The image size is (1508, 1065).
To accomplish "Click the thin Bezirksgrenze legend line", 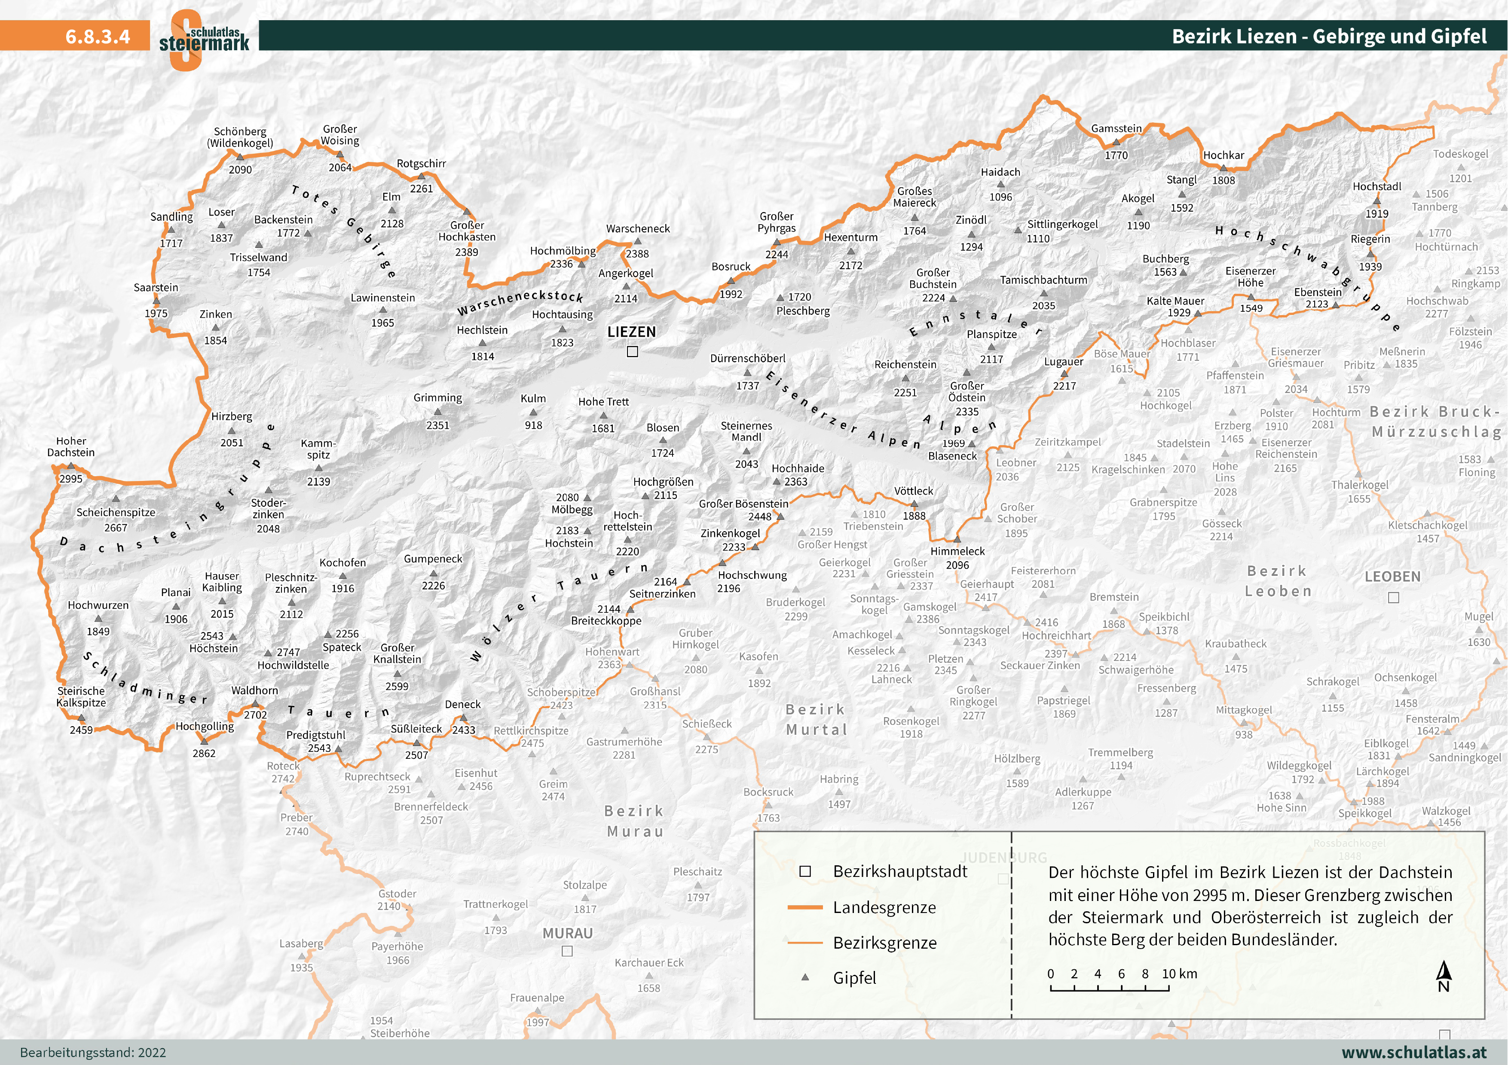I will click(x=805, y=942).
